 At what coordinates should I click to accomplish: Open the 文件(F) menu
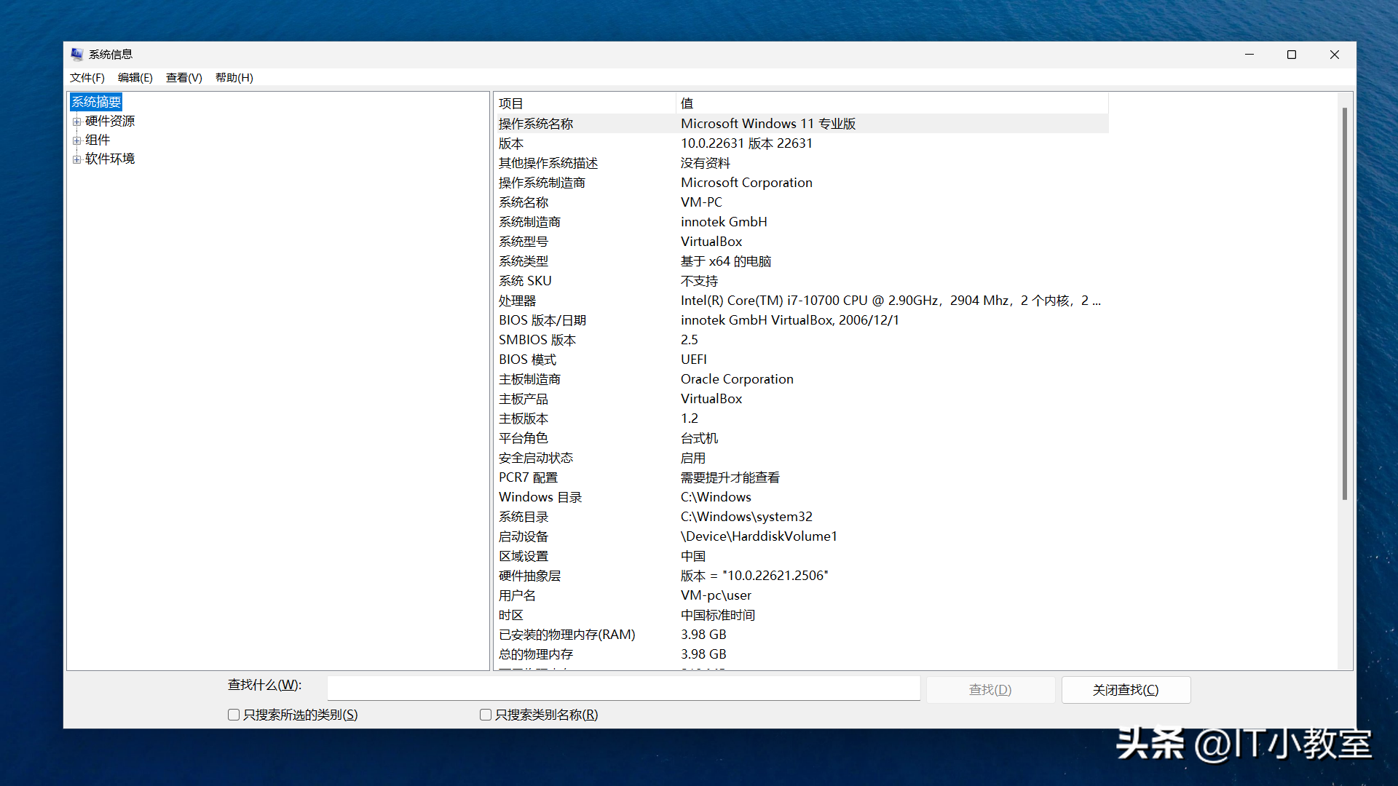pos(87,78)
